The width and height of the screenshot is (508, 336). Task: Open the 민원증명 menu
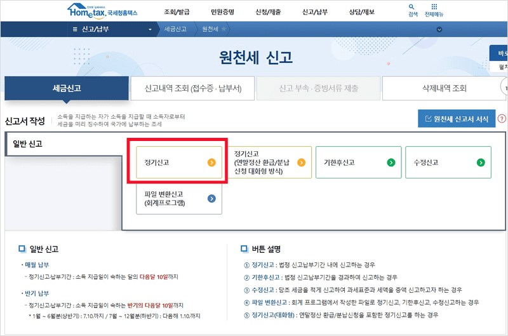click(x=222, y=12)
